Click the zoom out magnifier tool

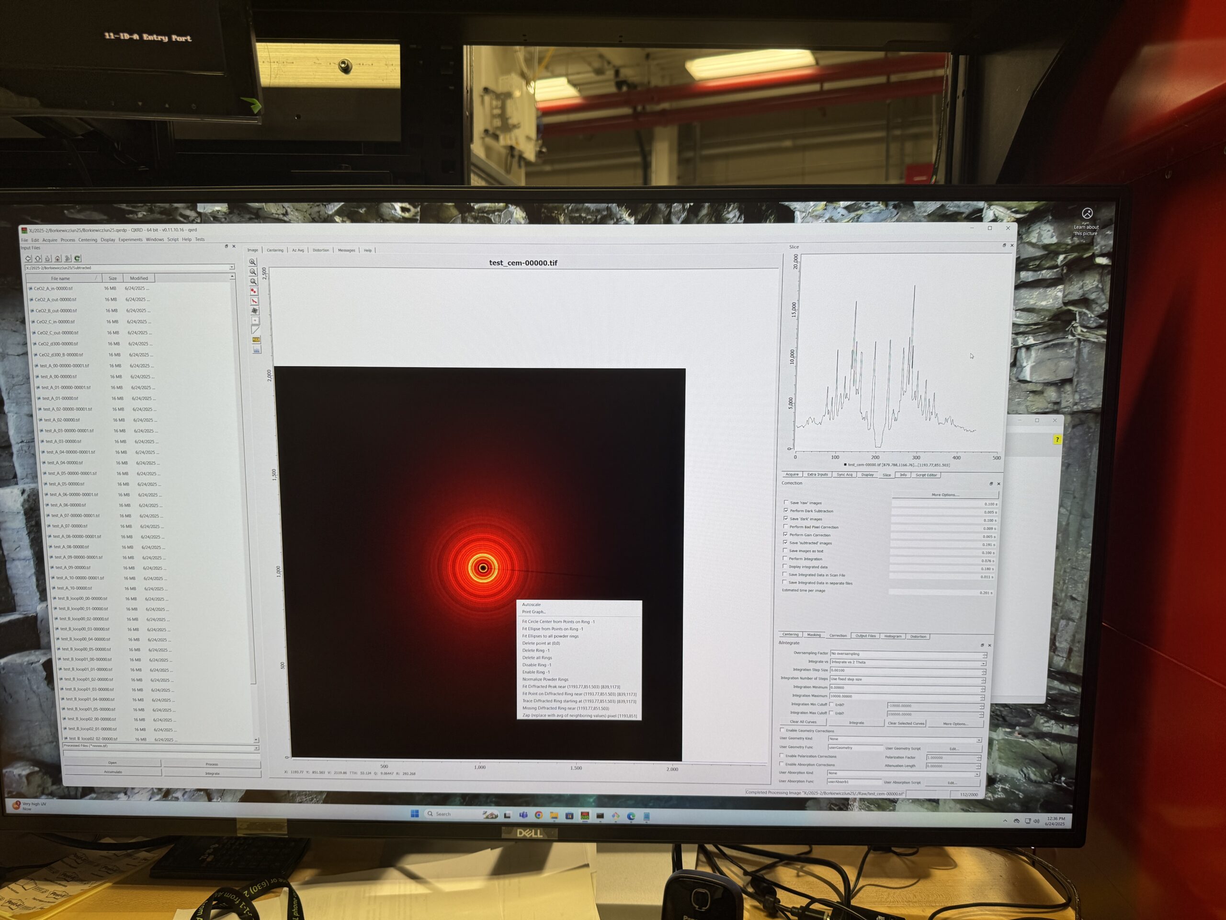coord(253,272)
